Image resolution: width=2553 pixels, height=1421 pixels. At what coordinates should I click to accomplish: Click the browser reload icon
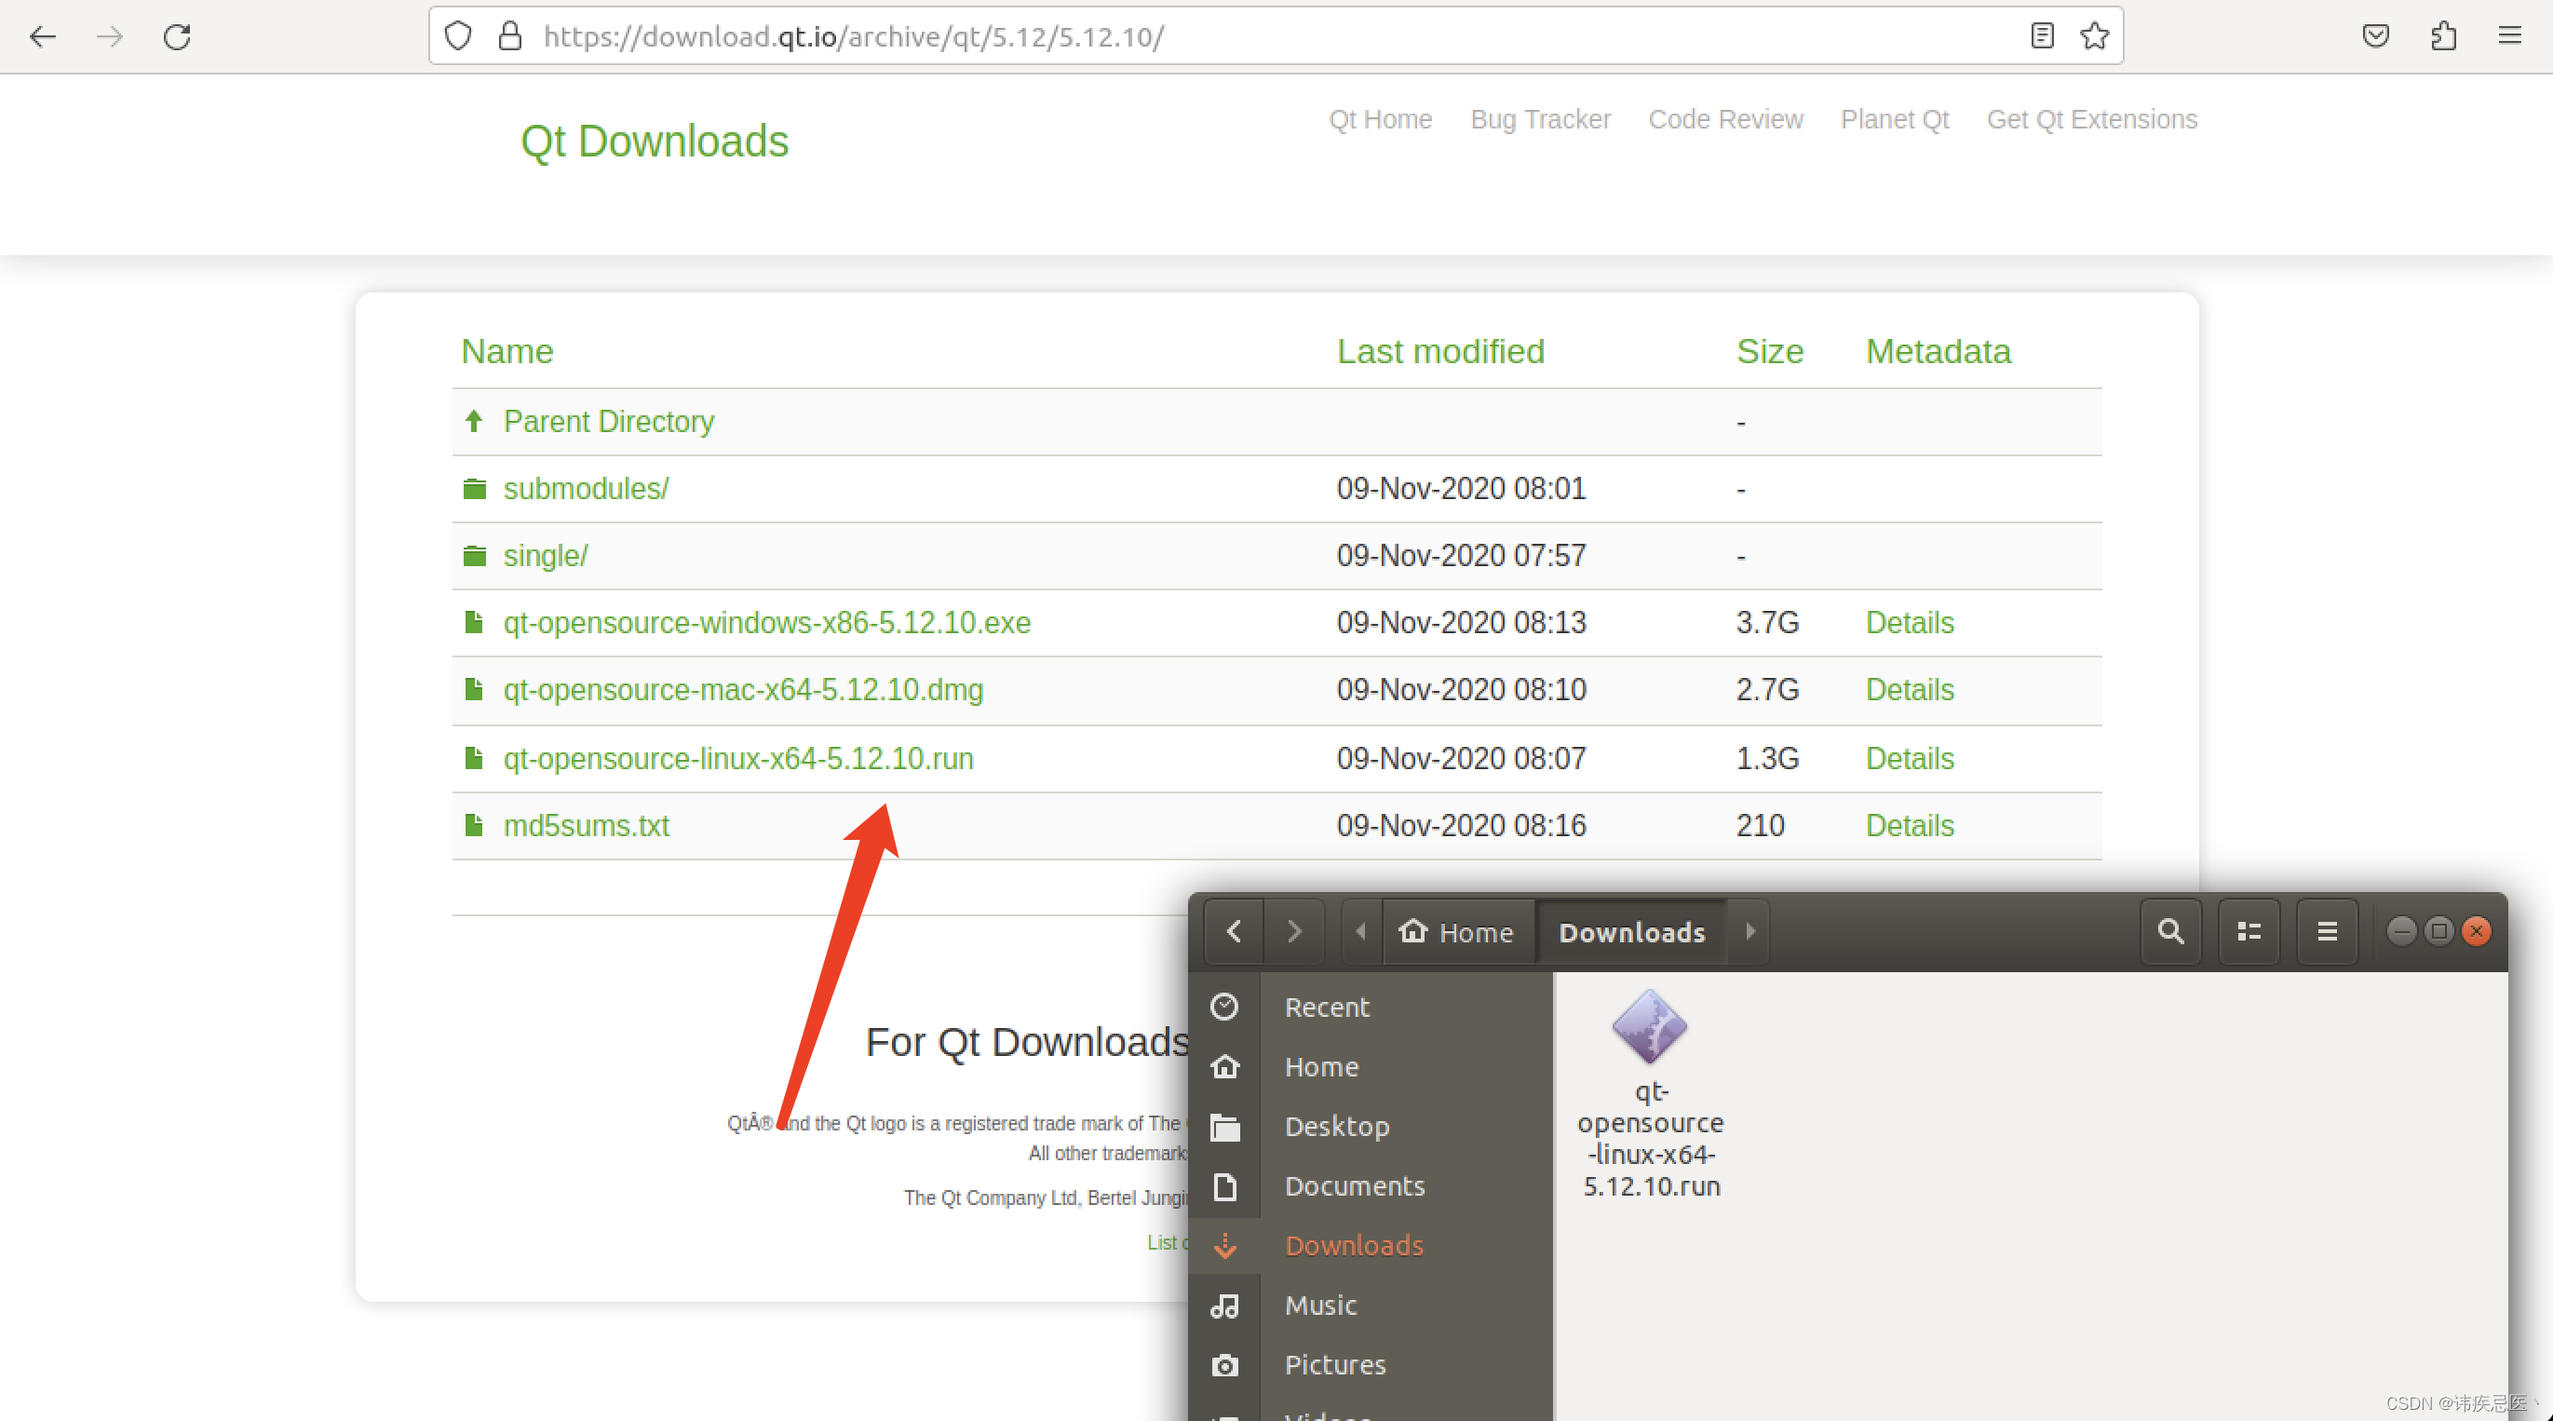[x=178, y=37]
